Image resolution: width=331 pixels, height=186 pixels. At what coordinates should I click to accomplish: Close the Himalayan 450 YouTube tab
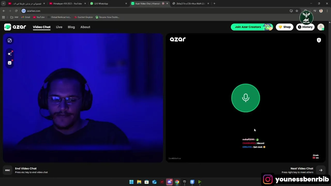85,4
